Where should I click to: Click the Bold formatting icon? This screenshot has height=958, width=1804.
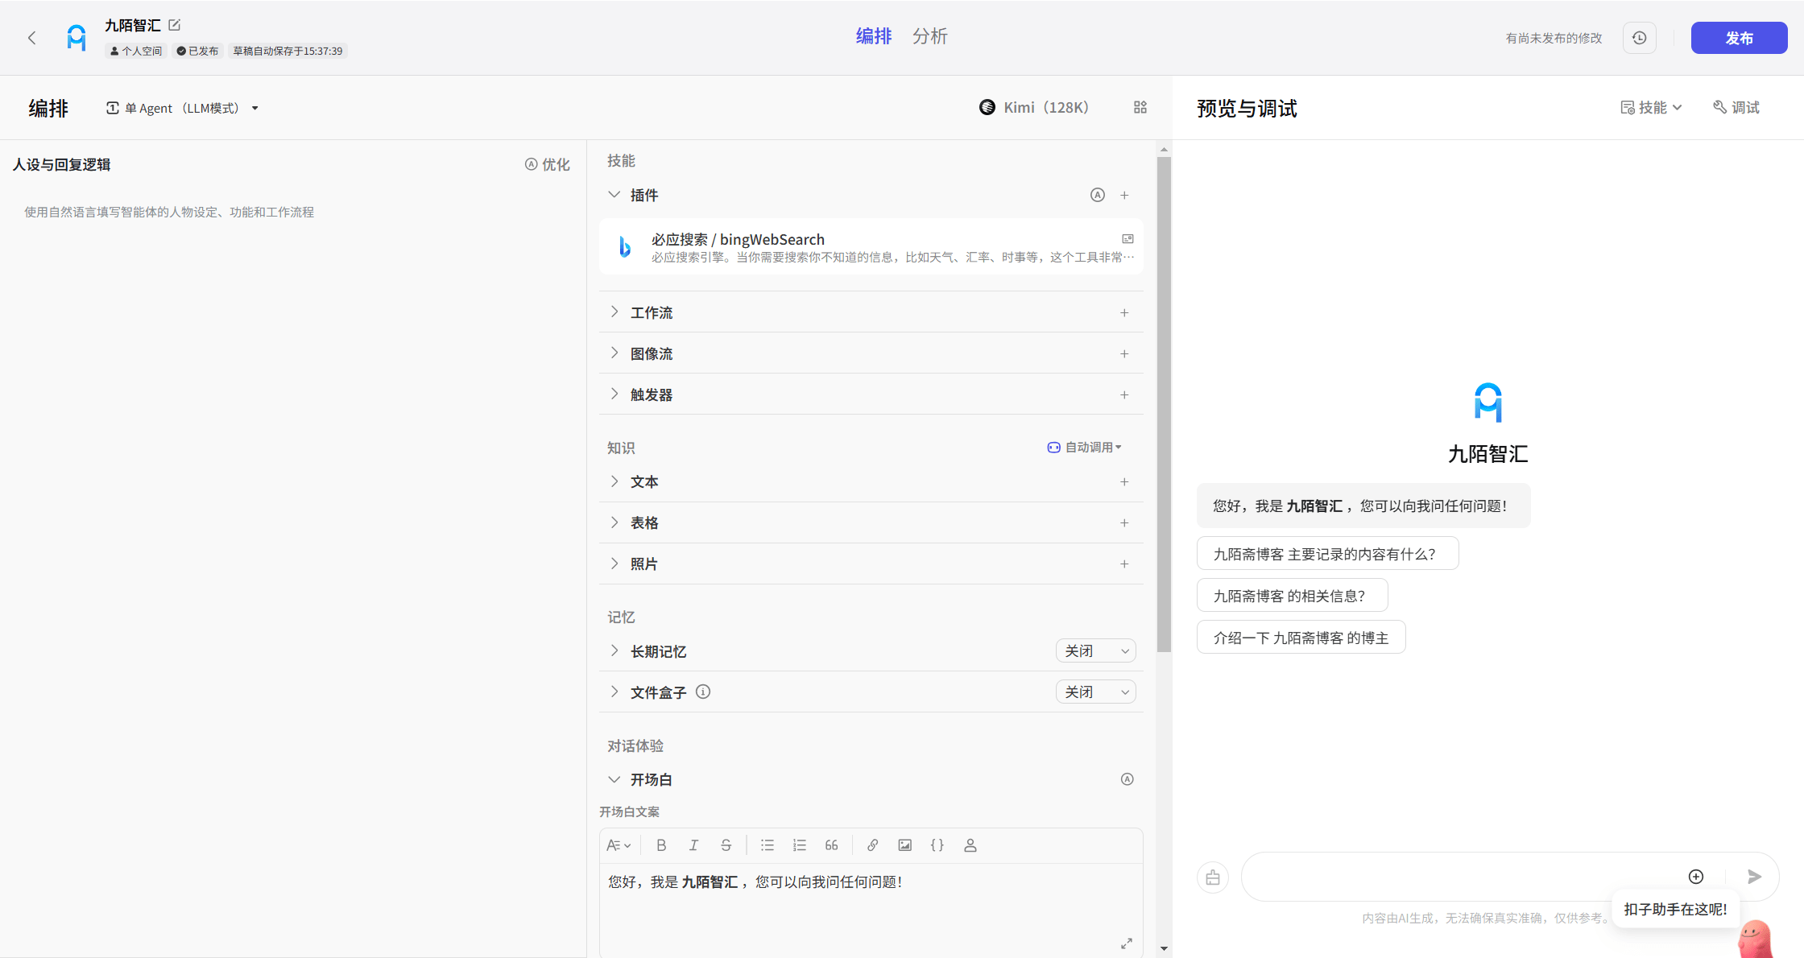pos(661,845)
